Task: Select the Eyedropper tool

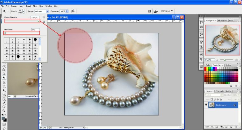Action: [x=4, y=103]
